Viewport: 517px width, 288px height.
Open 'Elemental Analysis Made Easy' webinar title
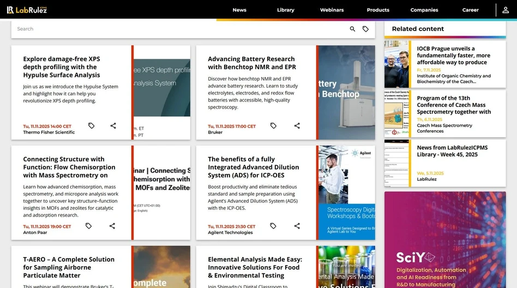click(x=255, y=268)
